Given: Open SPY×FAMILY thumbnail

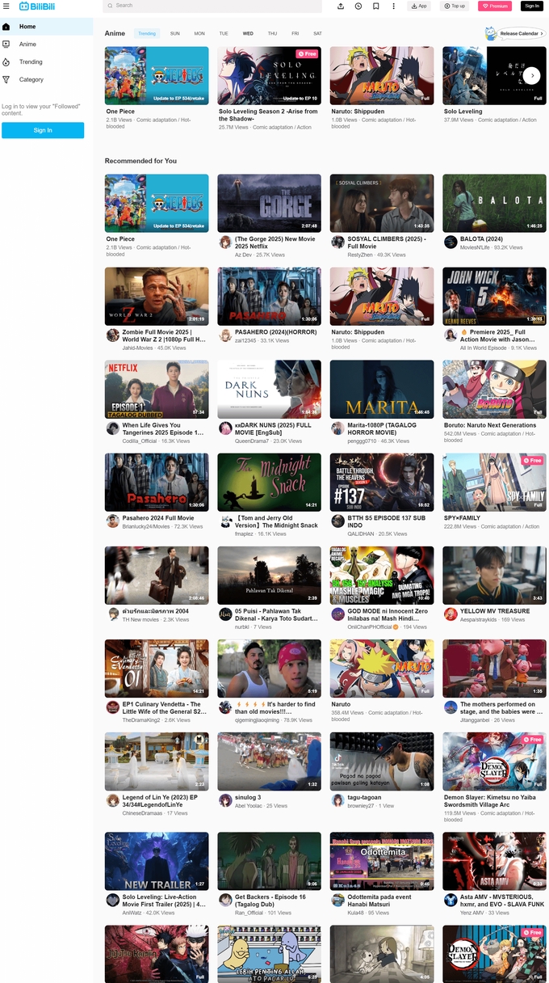Looking at the screenshot, I should point(494,482).
